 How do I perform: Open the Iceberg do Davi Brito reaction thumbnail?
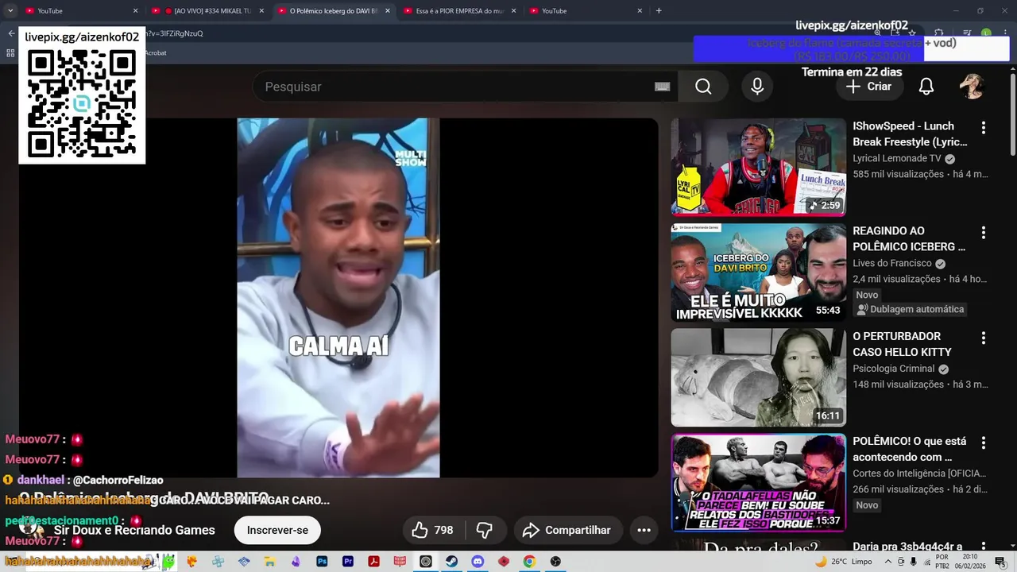coord(759,272)
